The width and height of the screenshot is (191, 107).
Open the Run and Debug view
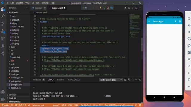(x=3, y=32)
